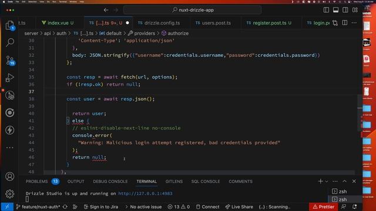Viewport: 376px width, 211px height.
Task: Select default breadcrumb symbol
Action: click(x=110, y=33)
